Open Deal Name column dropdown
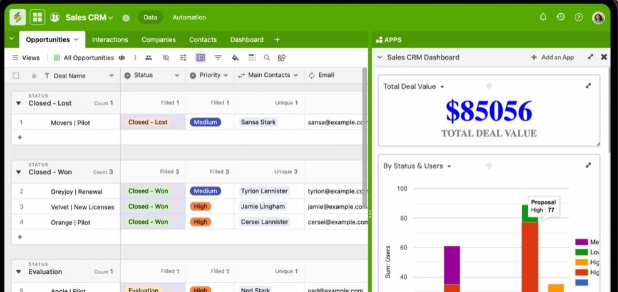Screen dimensions: 618x292 111,76
